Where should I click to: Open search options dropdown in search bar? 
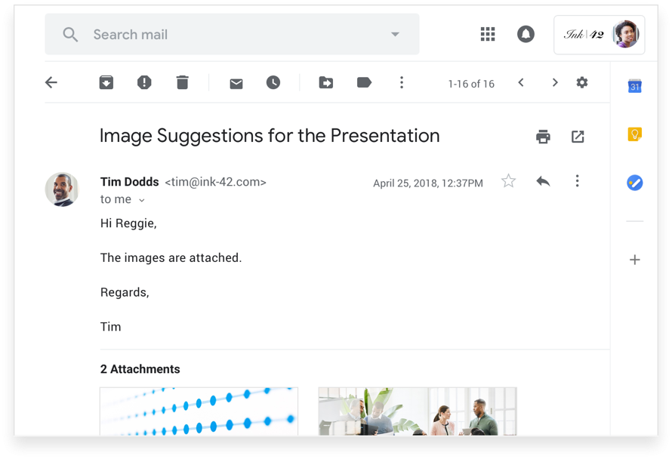click(395, 35)
